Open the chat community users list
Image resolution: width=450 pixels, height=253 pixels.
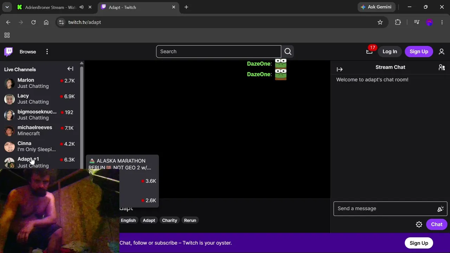click(x=442, y=67)
